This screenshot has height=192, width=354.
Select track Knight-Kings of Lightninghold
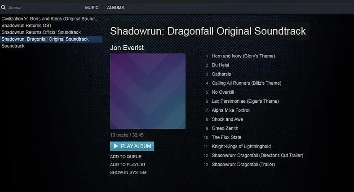[241, 147]
